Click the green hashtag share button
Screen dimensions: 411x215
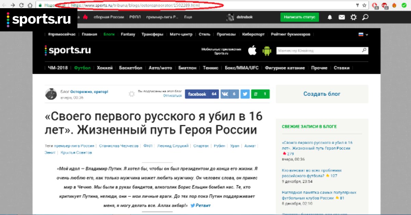pyautogui.click(x=260, y=94)
